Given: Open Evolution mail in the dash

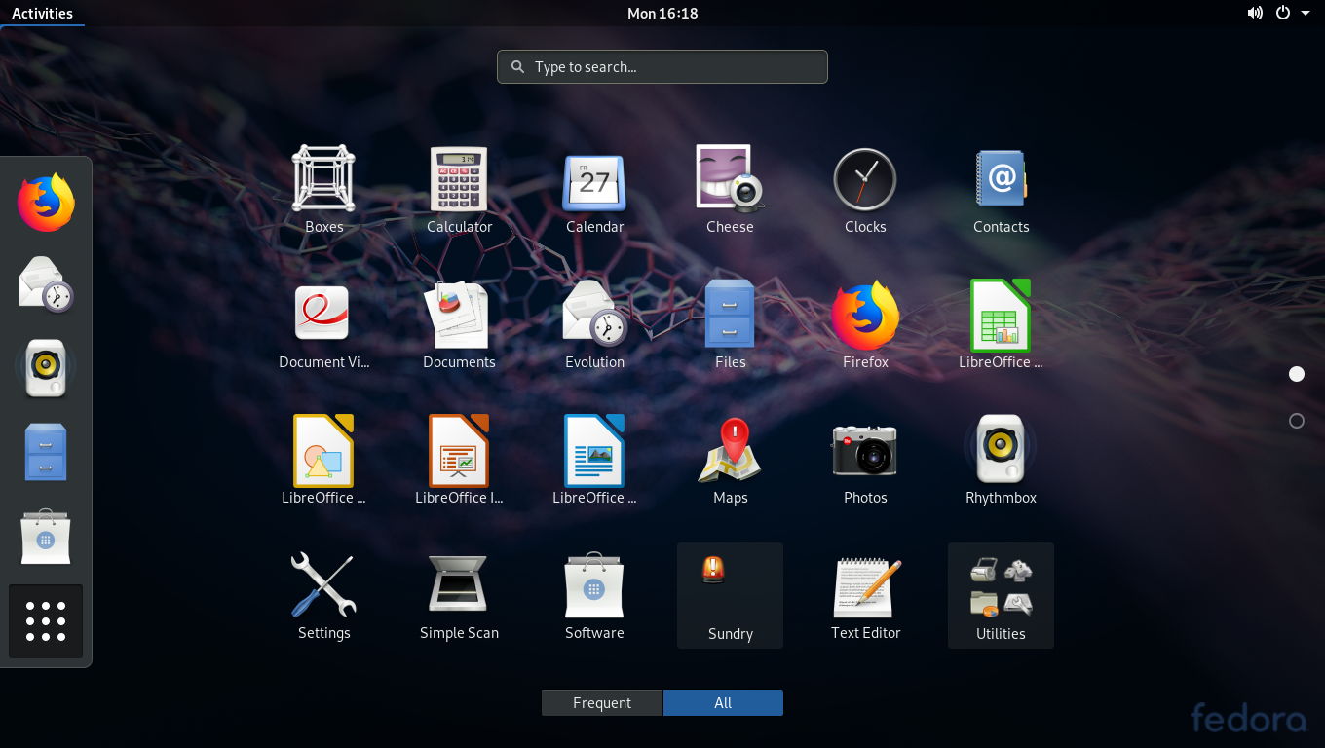Looking at the screenshot, I should pyautogui.click(x=46, y=284).
